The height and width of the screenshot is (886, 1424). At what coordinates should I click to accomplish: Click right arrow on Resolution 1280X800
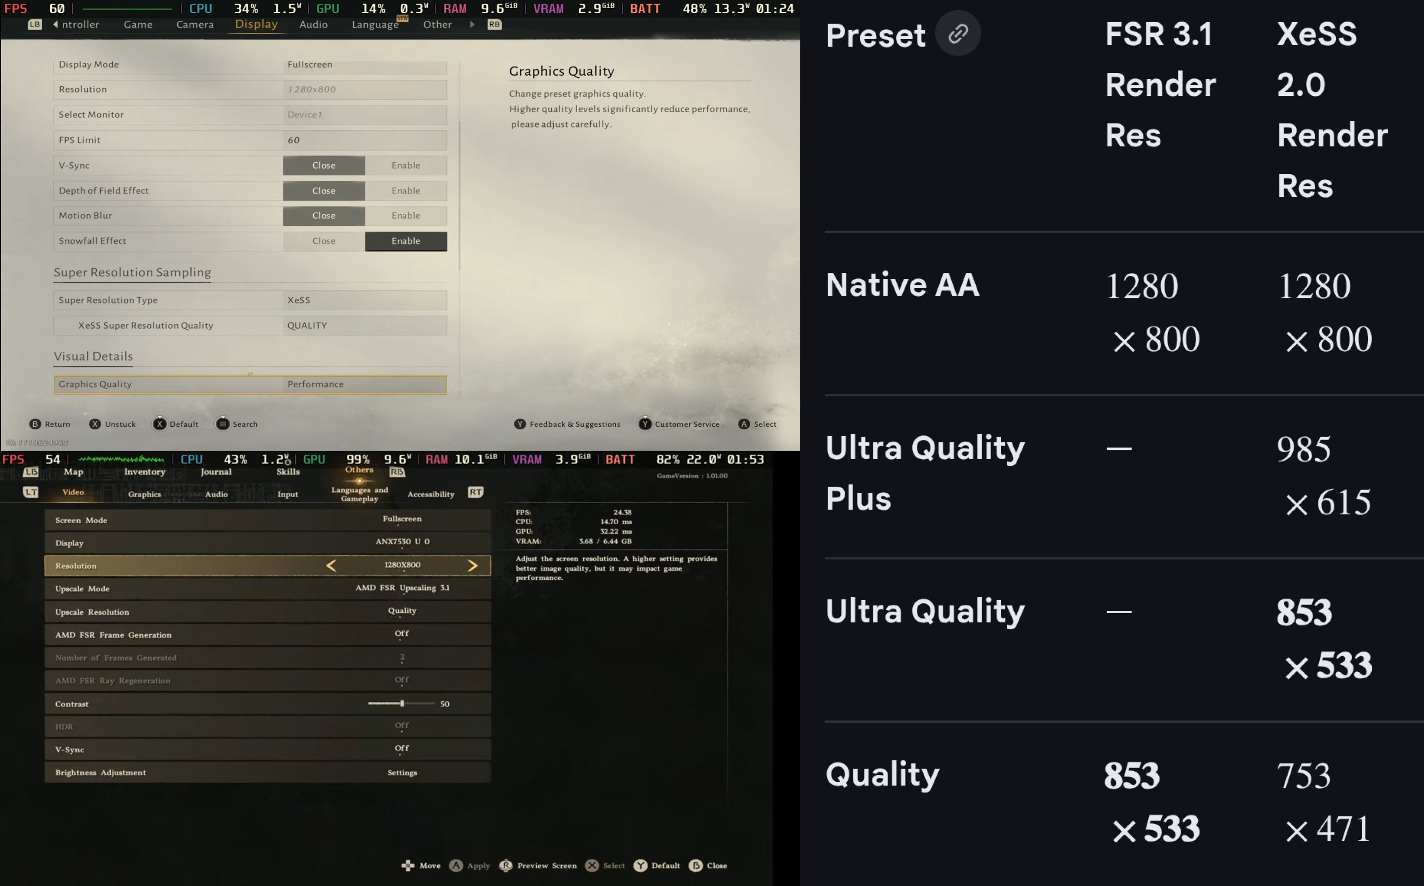point(473,565)
